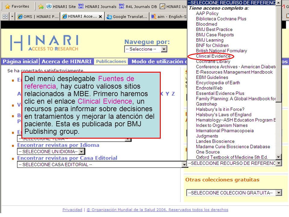The width and height of the screenshot is (289, 217).
Task: Select EBM Guidelines
Action: point(212,77)
